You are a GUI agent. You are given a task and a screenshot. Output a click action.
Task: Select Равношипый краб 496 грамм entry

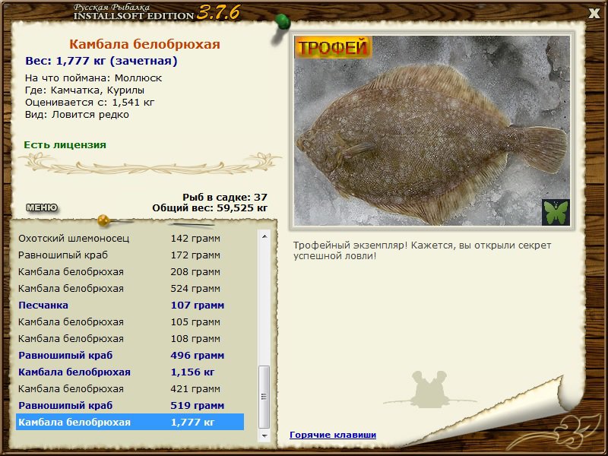(x=130, y=355)
